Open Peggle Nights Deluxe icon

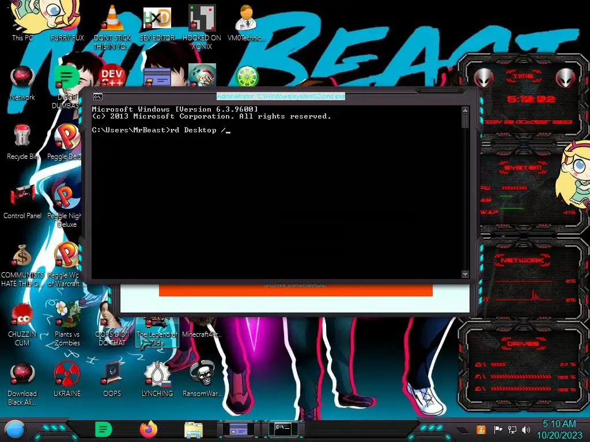click(65, 205)
